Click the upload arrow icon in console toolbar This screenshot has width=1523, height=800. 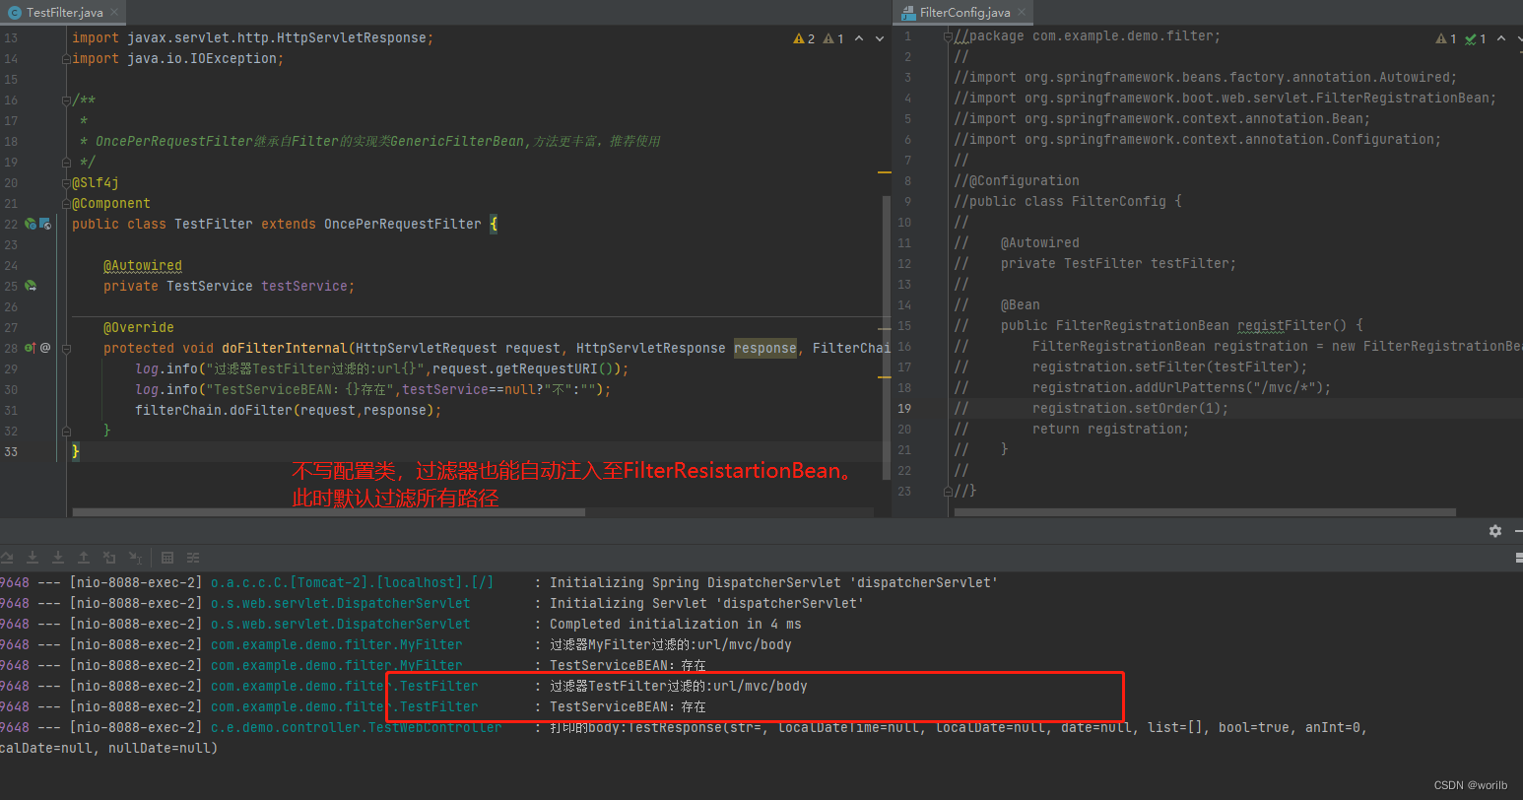(84, 558)
